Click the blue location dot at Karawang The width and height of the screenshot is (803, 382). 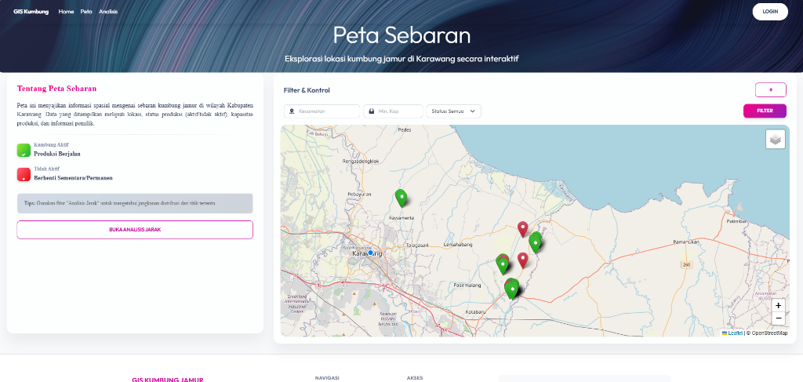click(370, 253)
